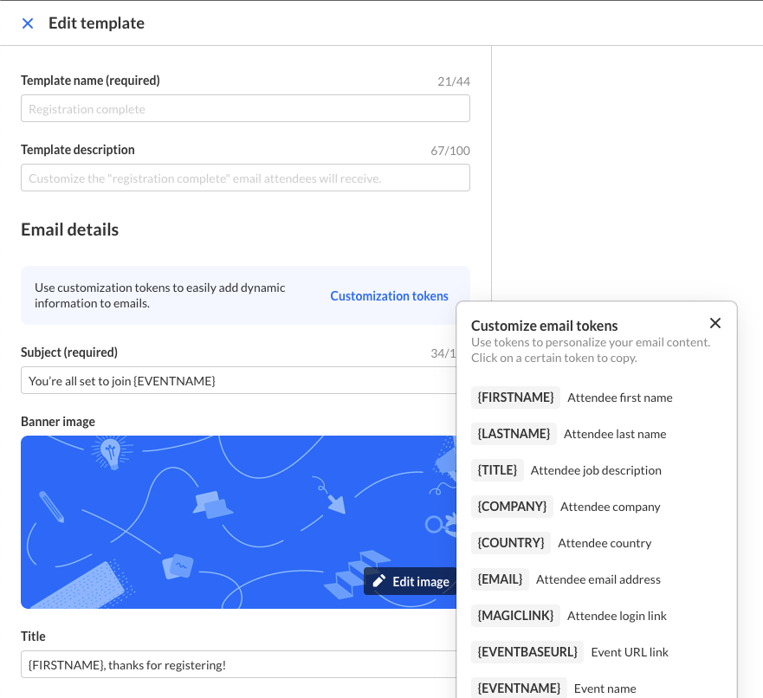The image size is (763, 698).
Task: Click the 'Edit template' page title
Action: point(96,23)
